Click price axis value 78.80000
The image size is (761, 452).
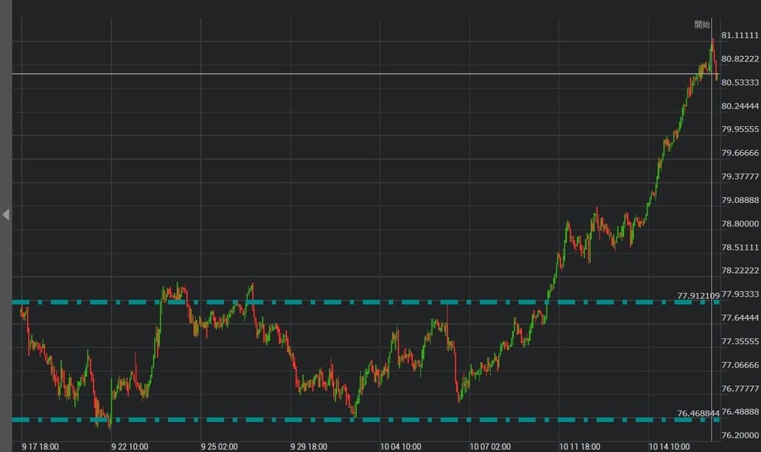click(x=739, y=224)
